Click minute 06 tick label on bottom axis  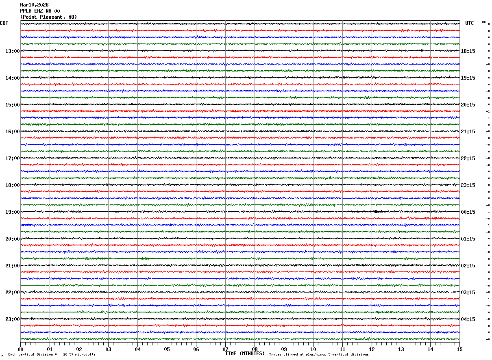[196, 349]
